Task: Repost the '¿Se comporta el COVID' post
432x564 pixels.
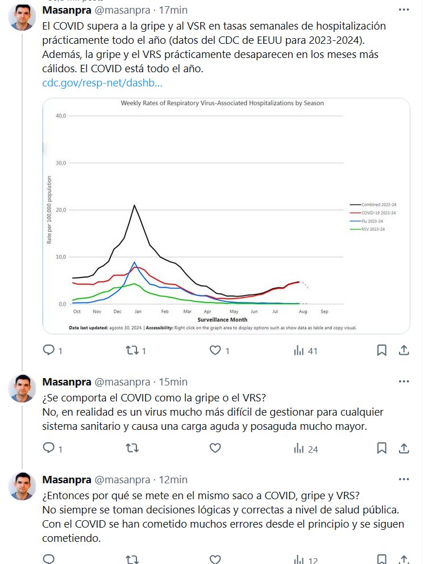Action: [132, 449]
